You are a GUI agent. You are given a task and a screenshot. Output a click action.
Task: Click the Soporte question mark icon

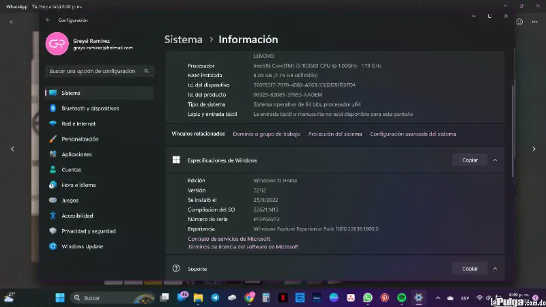click(x=176, y=268)
